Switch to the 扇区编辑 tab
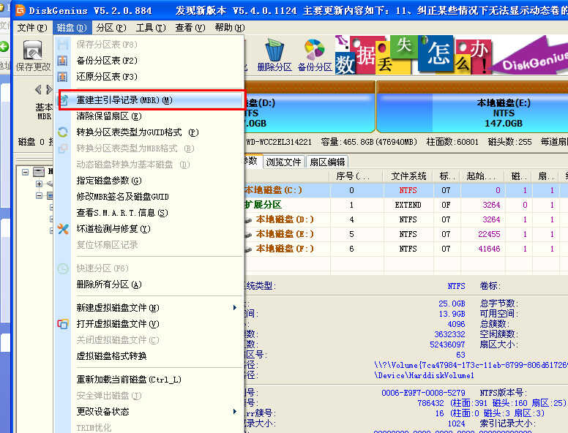568x433 pixels. point(327,162)
